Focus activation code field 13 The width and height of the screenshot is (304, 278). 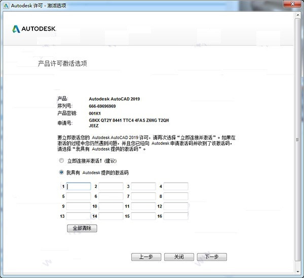pos(79,216)
